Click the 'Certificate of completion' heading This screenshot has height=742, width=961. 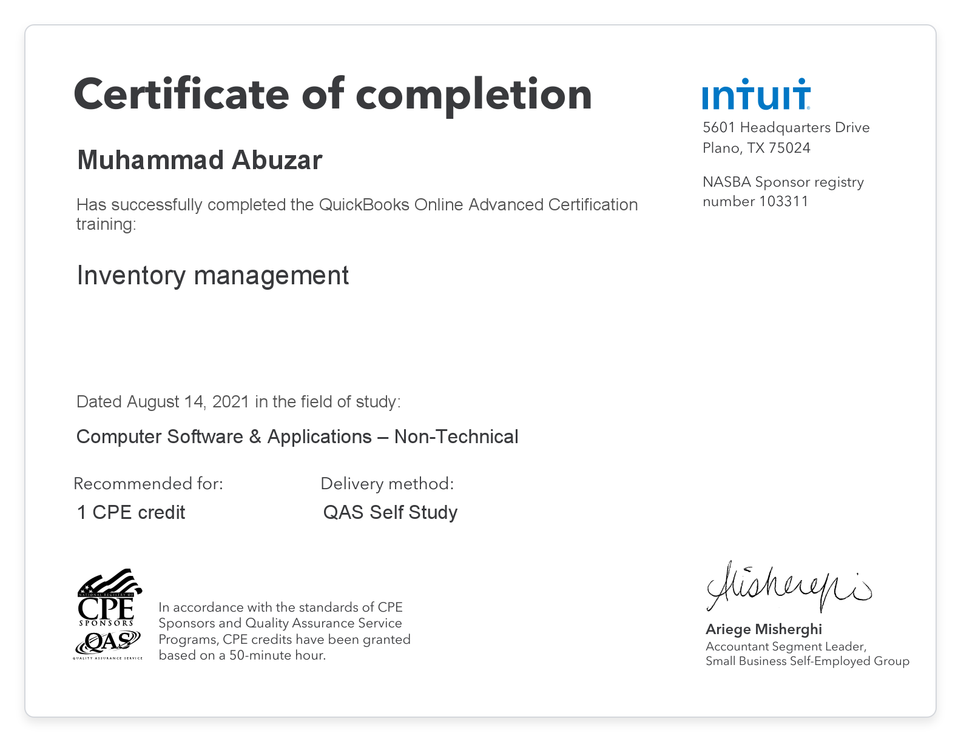(332, 95)
